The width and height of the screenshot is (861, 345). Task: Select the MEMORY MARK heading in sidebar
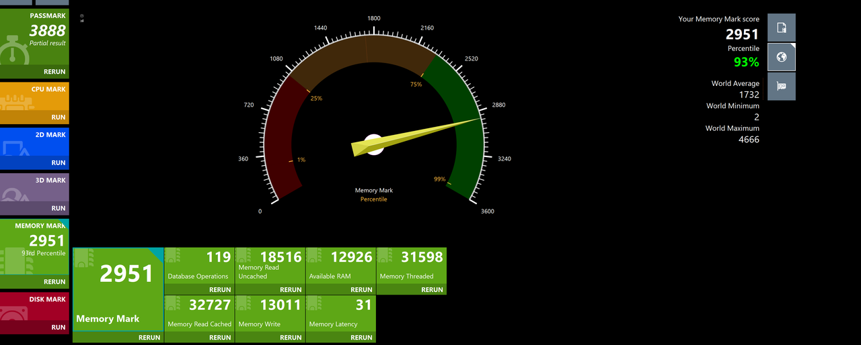click(x=40, y=226)
